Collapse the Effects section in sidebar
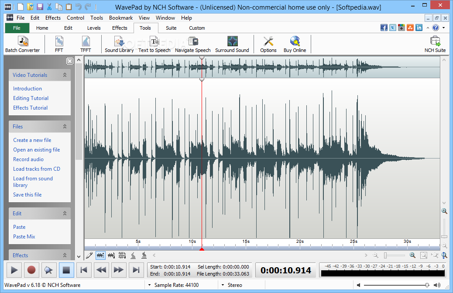 pos(65,255)
